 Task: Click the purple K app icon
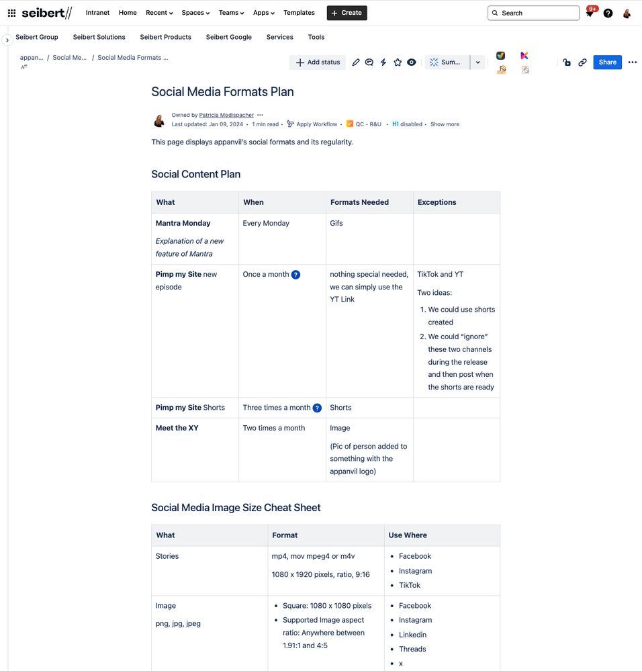pos(524,56)
